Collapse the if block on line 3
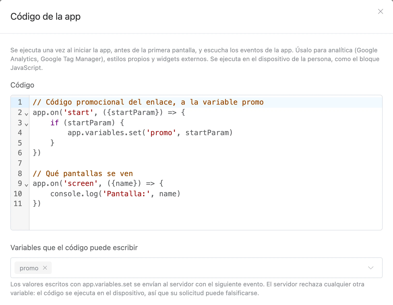Screen dimensions: 393x305 coord(26,124)
